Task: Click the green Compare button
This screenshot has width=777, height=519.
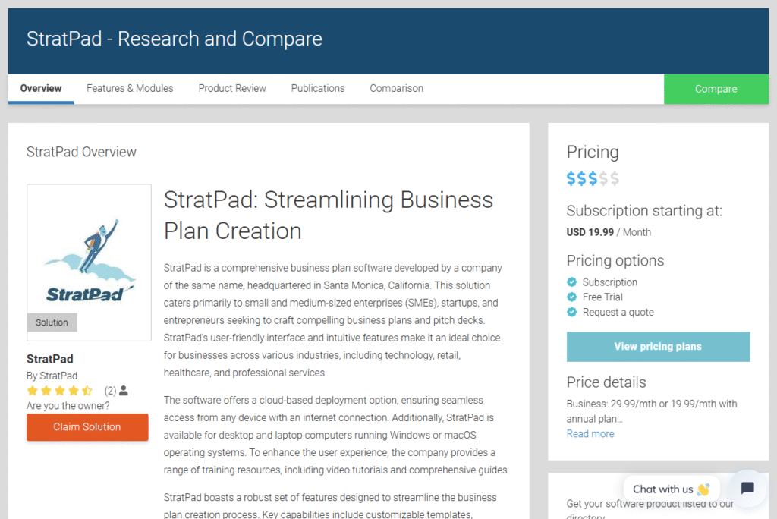Action: tap(716, 90)
